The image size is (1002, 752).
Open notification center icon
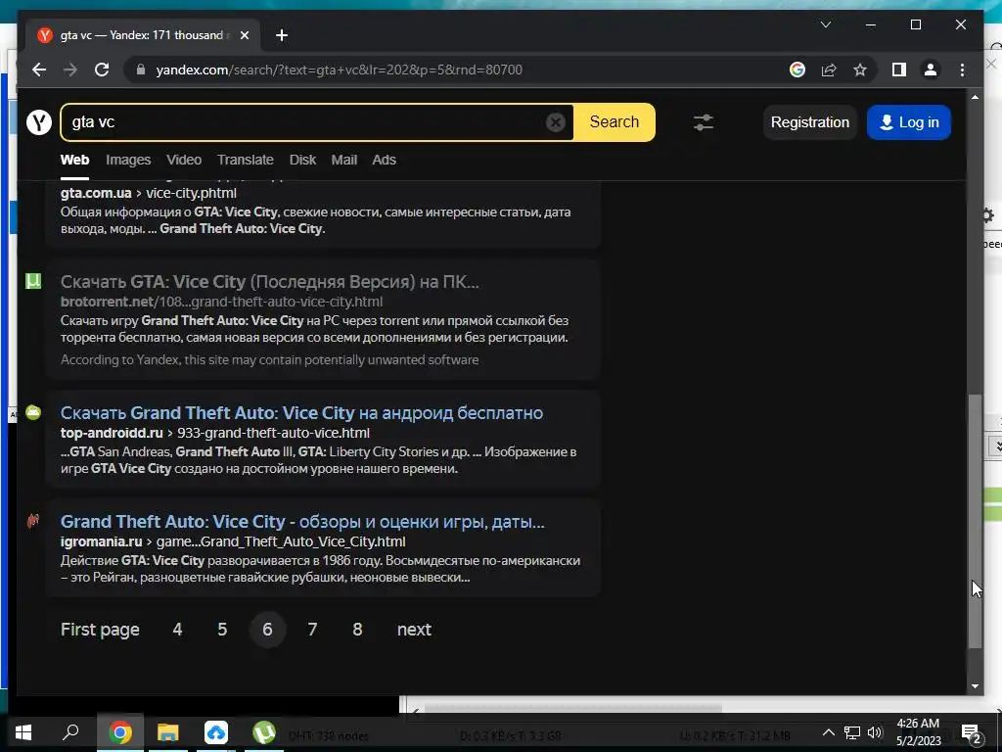pyautogui.click(x=972, y=732)
